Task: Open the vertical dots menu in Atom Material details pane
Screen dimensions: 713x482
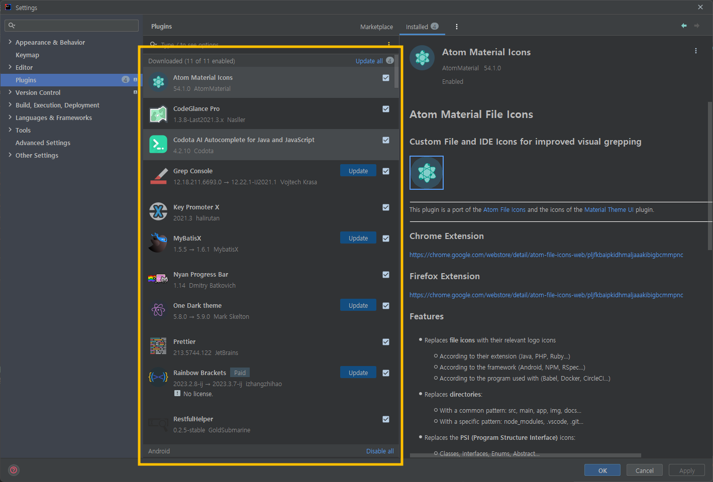Action: (x=696, y=51)
